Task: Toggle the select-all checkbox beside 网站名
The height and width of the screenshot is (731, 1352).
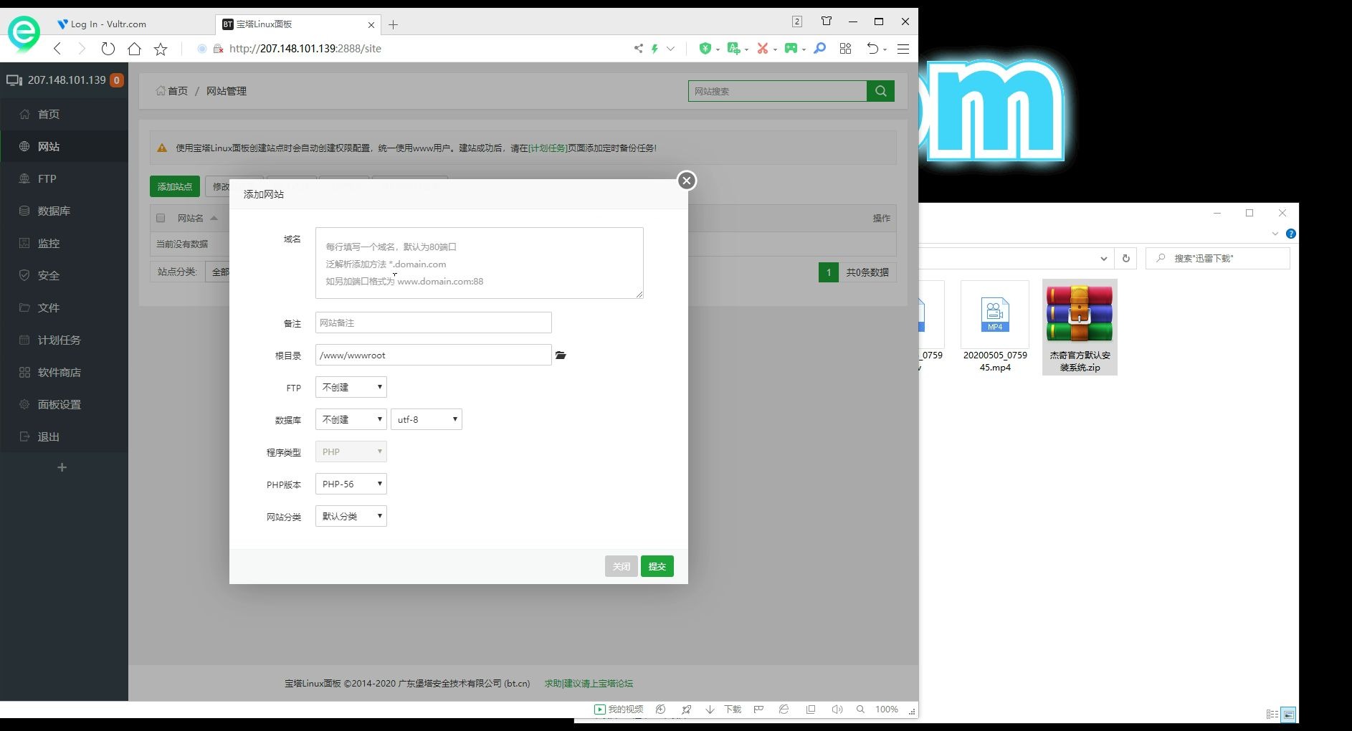Action: pyautogui.click(x=161, y=218)
